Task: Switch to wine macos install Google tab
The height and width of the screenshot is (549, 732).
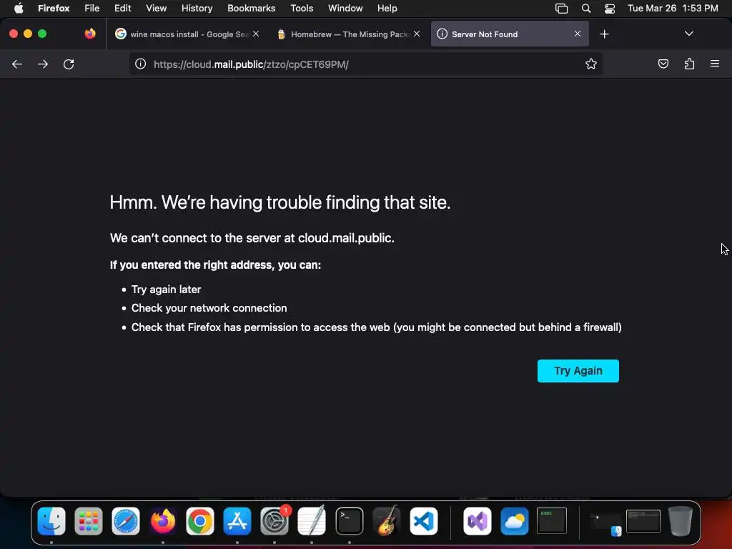Action: (182, 34)
